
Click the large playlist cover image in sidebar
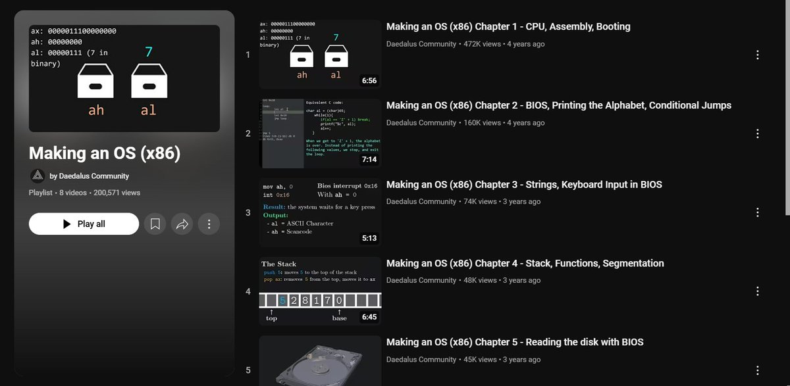(x=124, y=78)
